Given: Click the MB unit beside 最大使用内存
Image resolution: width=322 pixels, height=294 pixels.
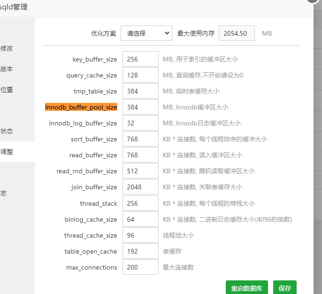Looking at the screenshot, I should 267,33.
